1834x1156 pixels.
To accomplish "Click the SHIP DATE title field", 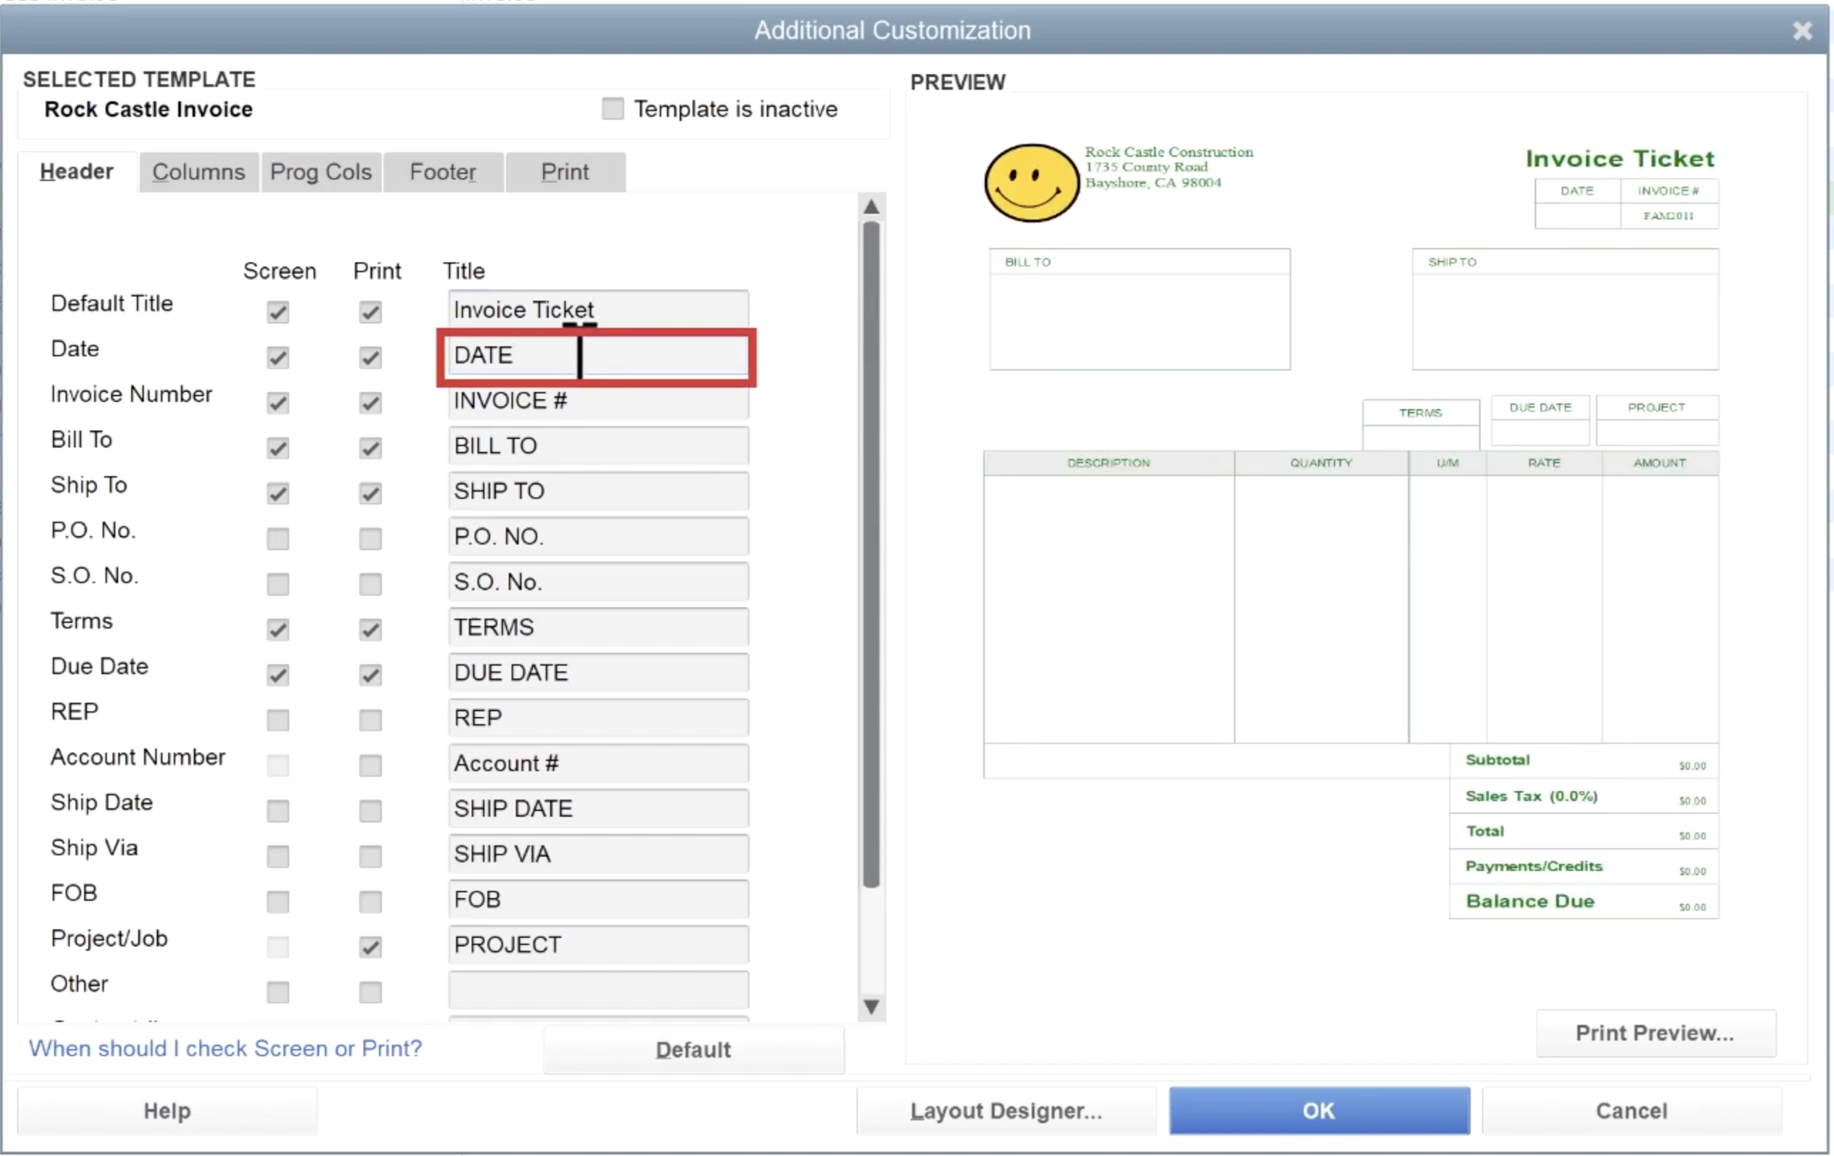I will point(598,808).
